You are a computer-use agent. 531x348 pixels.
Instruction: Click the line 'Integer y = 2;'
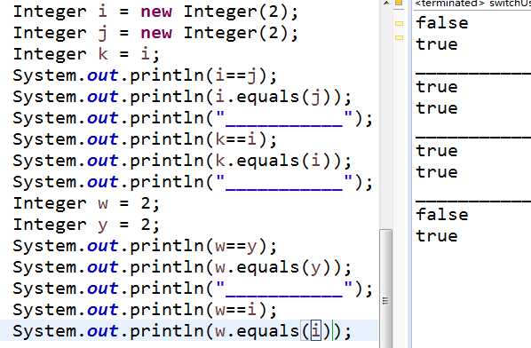[86, 225]
